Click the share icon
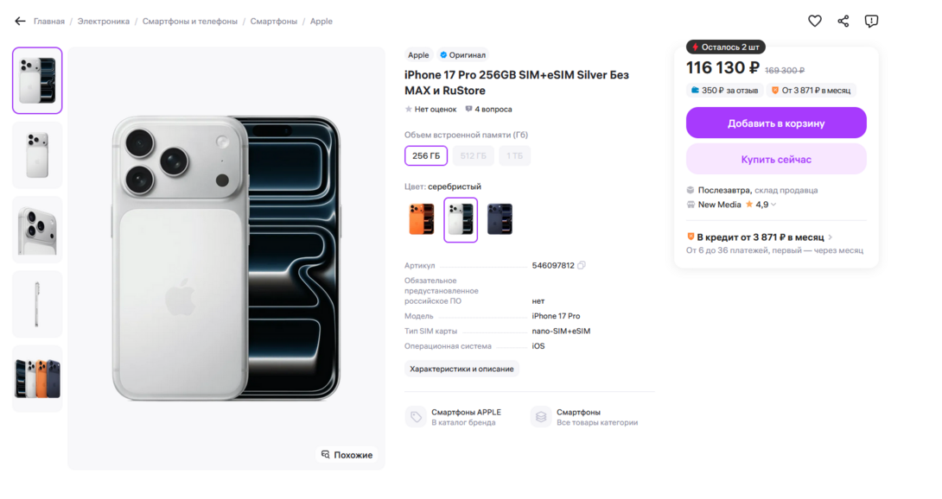The image size is (942, 499). (843, 21)
